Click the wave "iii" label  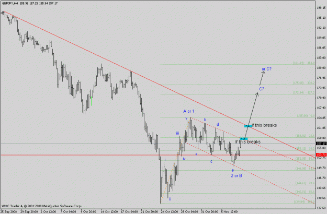(x=177, y=133)
